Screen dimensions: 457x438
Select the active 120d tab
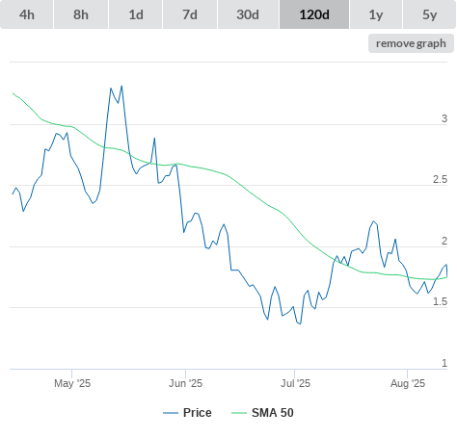click(x=314, y=14)
